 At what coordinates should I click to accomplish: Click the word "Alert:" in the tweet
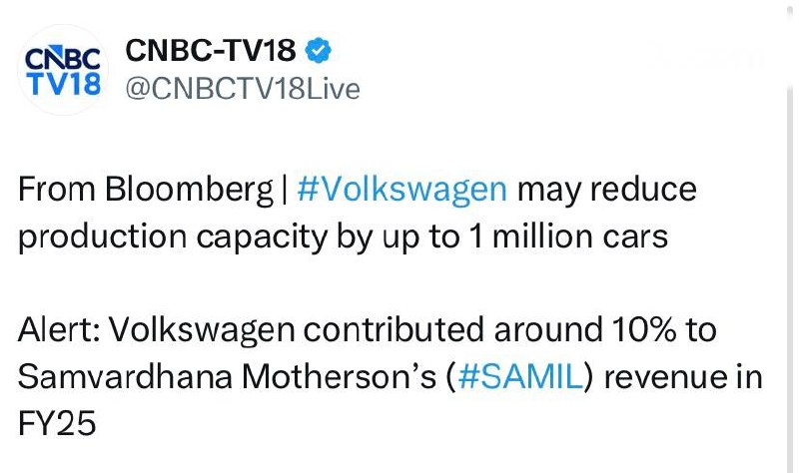pos(58,330)
